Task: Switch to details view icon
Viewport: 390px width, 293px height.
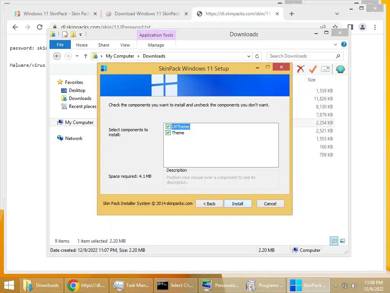Action: pos(334,241)
